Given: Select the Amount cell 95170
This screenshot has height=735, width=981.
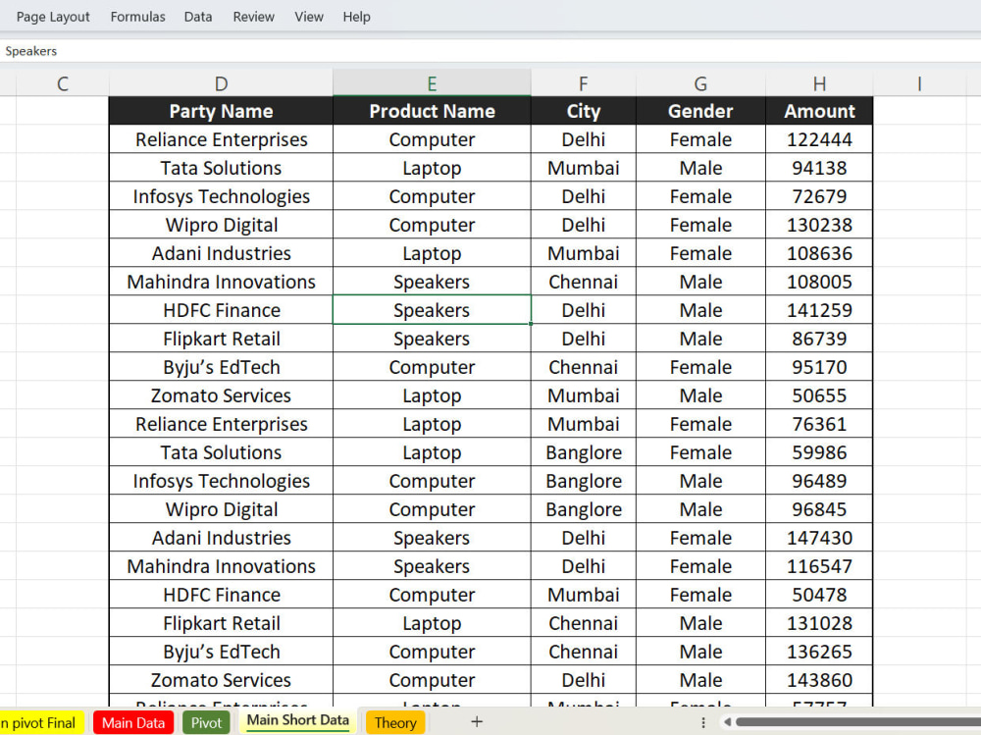Looking at the screenshot, I should 819,367.
